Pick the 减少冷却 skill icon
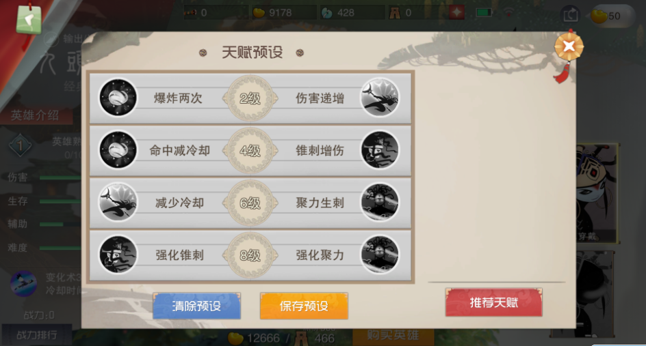The image size is (646, 346). coord(118,202)
